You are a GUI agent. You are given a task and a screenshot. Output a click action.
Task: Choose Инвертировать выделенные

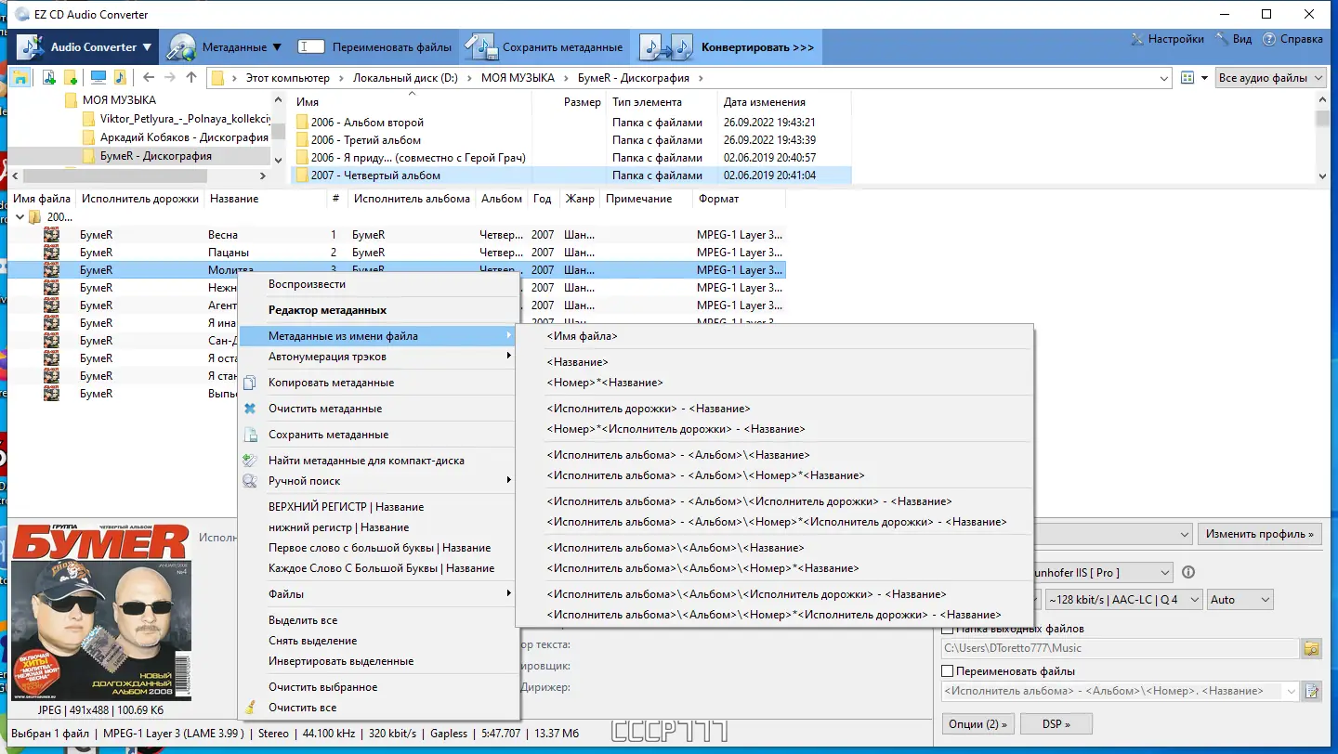377,661
